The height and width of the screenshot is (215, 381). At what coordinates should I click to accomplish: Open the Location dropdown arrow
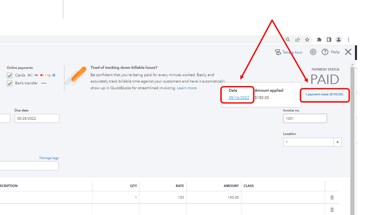pyautogui.click(x=337, y=142)
